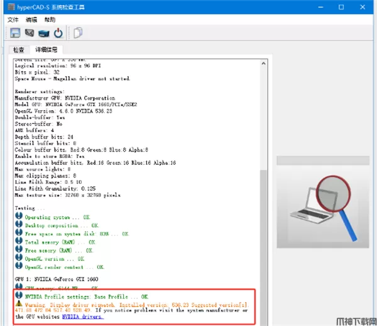377x326 pixels.
Task: Open the NVIDIA drivers link
Action: [x=82, y=317]
